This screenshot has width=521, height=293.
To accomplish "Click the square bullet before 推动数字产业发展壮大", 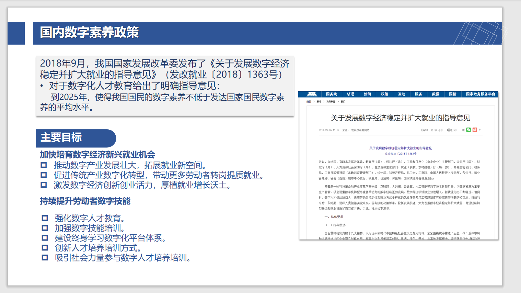I will click(x=44, y=165).
